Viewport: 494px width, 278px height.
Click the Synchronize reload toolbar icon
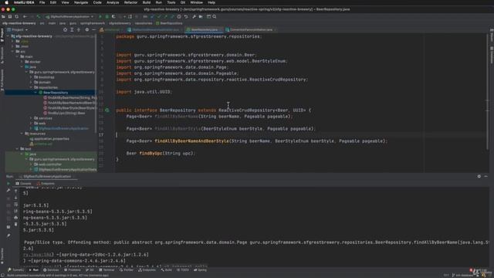tap(16, 16)
